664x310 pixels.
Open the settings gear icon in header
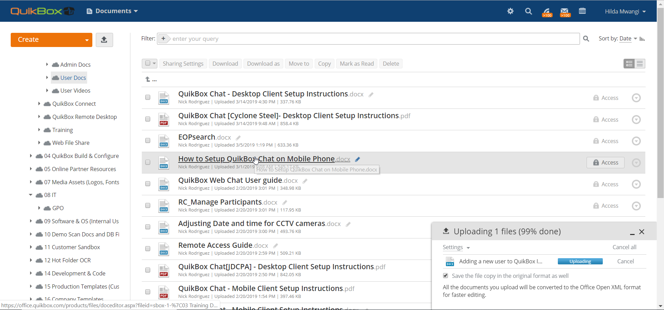point(510,11)
